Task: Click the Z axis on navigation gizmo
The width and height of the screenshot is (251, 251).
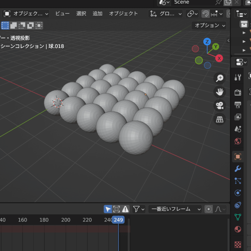Action: point(207,41)
